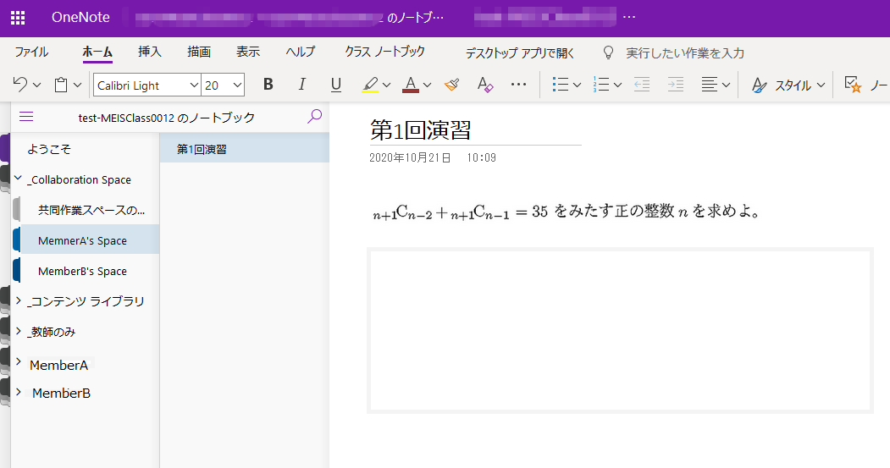Open font color dropdown arrow
This screenshot has width=890, height=468.
(428, 85)
